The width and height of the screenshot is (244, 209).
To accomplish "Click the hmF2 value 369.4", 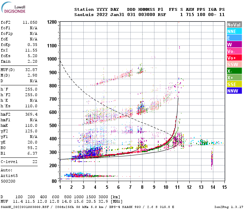I will point(31,114).
